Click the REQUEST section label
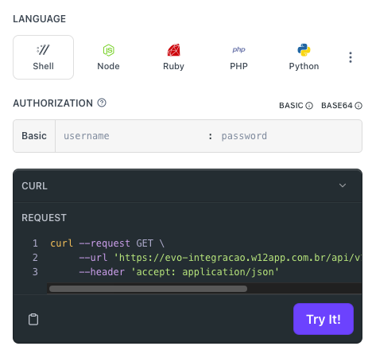The height and width of the screenshot is (350, 372). [44, 218]
